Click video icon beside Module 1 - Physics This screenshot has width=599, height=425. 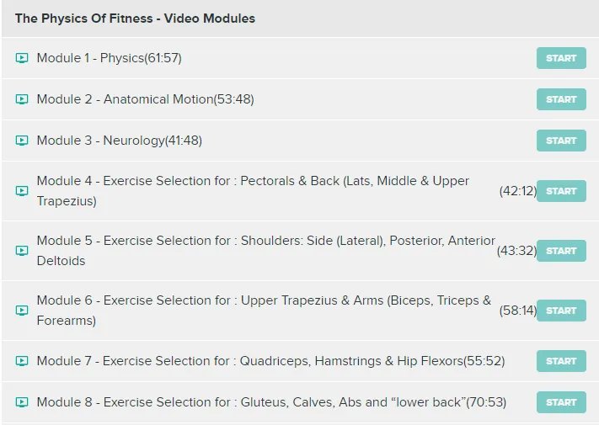point(22,58)
